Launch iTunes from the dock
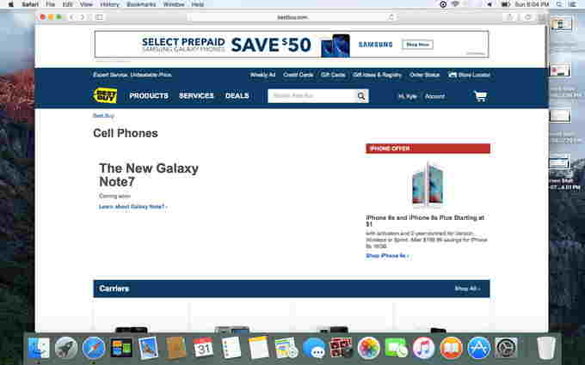Viewport: 585px width, 365px height. pyautogui.click(x=423, y=348)
